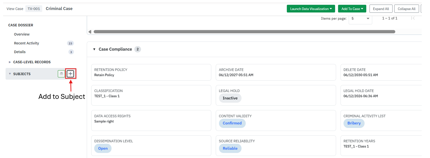The height and width of the screenshot is (158, 430).
Task: Go to Overview in Case Dossier
Action: point(22,34)
